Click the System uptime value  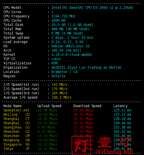72,38
